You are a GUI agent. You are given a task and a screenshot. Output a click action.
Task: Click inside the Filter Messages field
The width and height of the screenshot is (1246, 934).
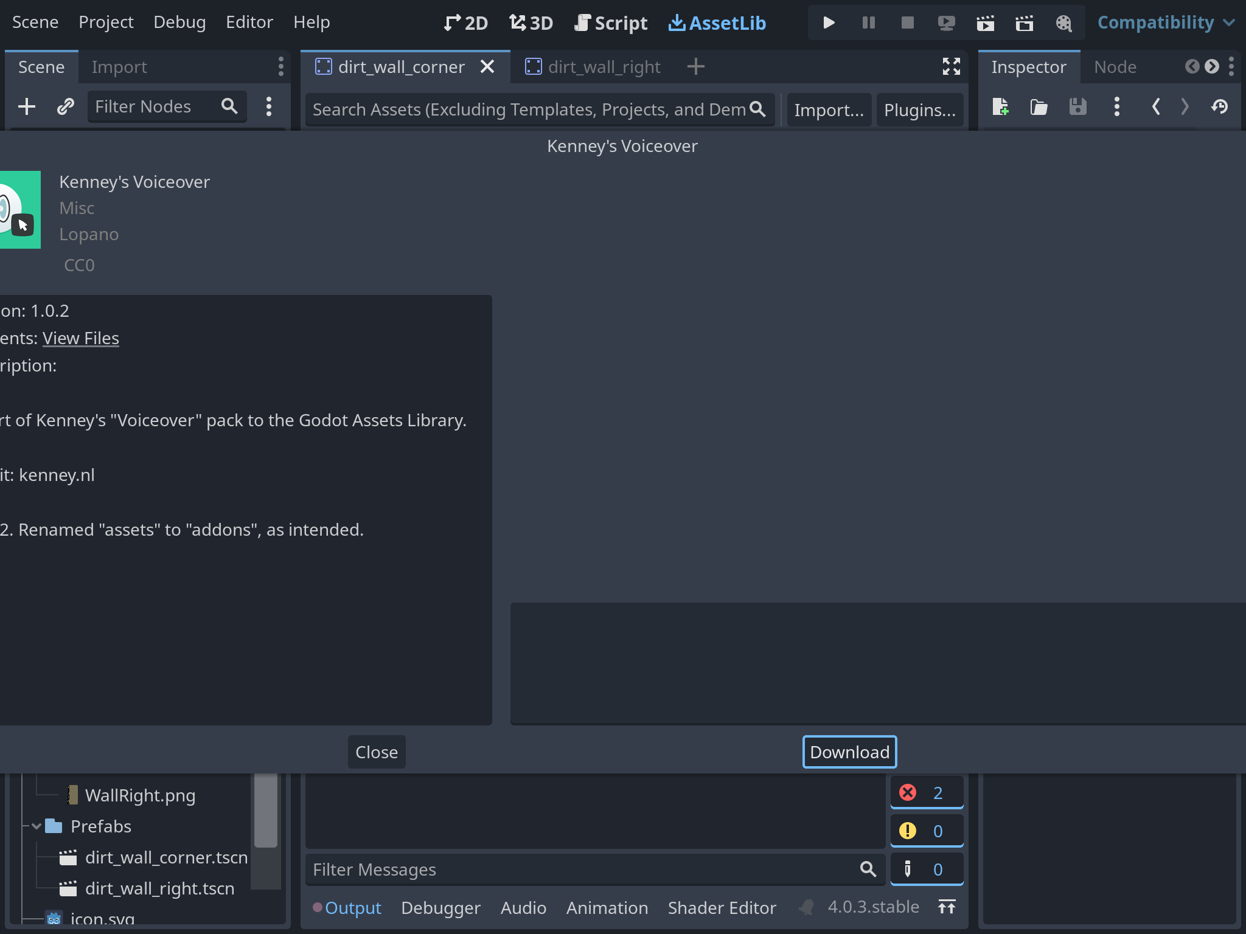click(578, 870)
